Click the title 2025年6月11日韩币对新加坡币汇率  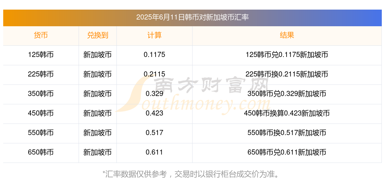pyautogui.click(x=193, y=17)
